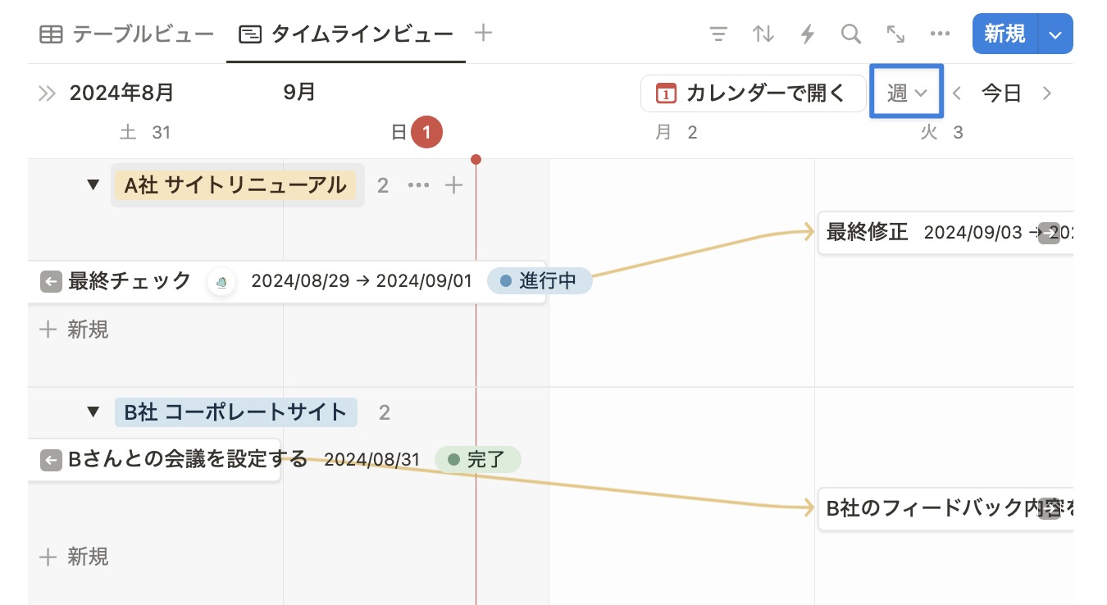
Task: Open the filter icon in toolbar
Action: pos(718,34)
